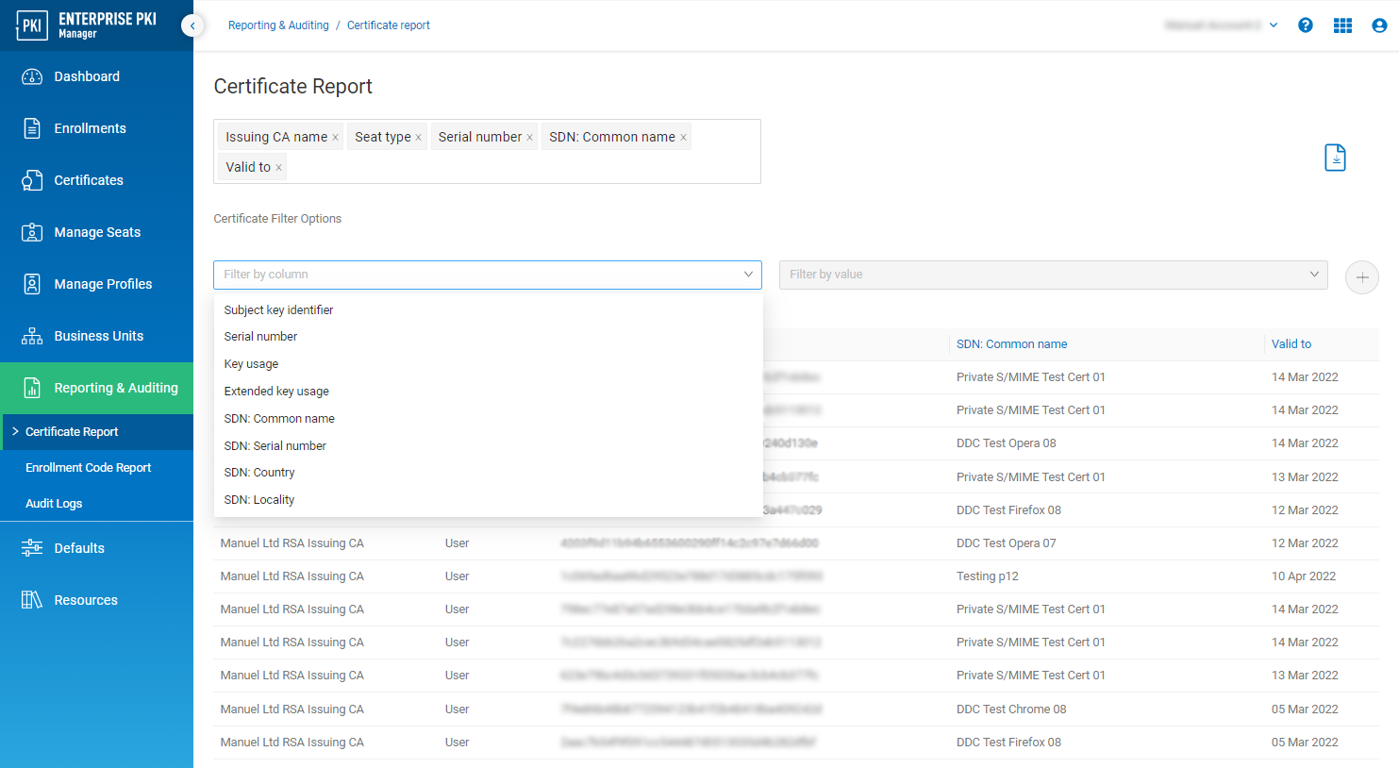Expand the account name dropdown
This screenshot has height=768, width=1399.
point(1274,25)
